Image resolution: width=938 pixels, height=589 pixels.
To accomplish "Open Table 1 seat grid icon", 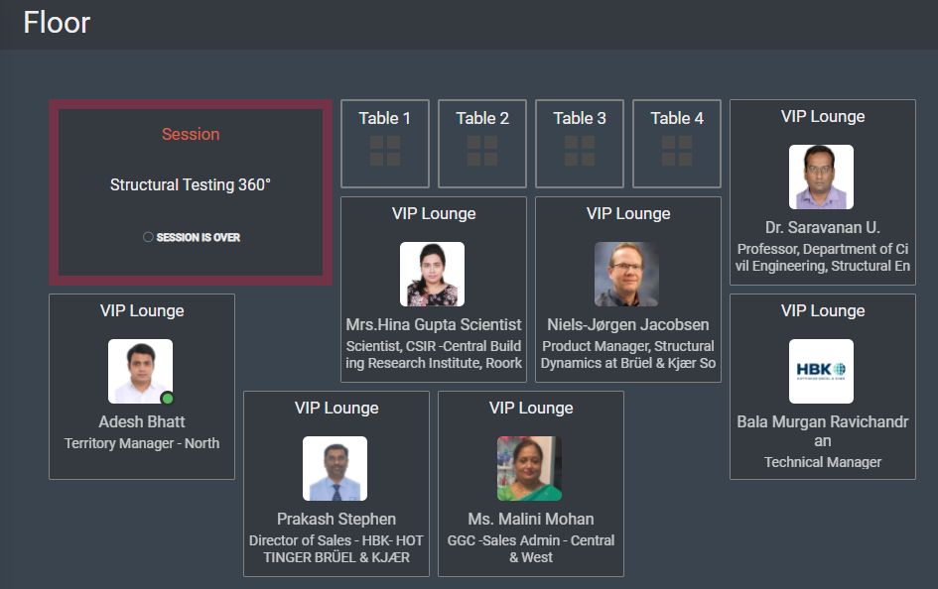I will point(385,151).
